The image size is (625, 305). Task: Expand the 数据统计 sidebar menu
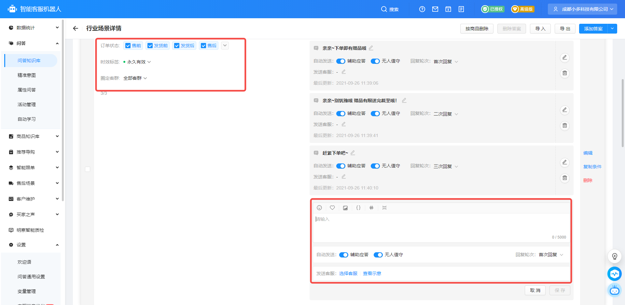[33, 28]
